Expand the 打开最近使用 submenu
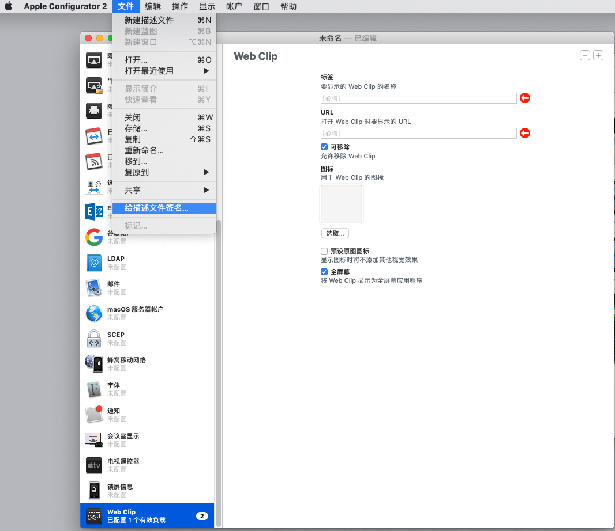Viewport: 615px width, 531px height. tap(164, 71)
